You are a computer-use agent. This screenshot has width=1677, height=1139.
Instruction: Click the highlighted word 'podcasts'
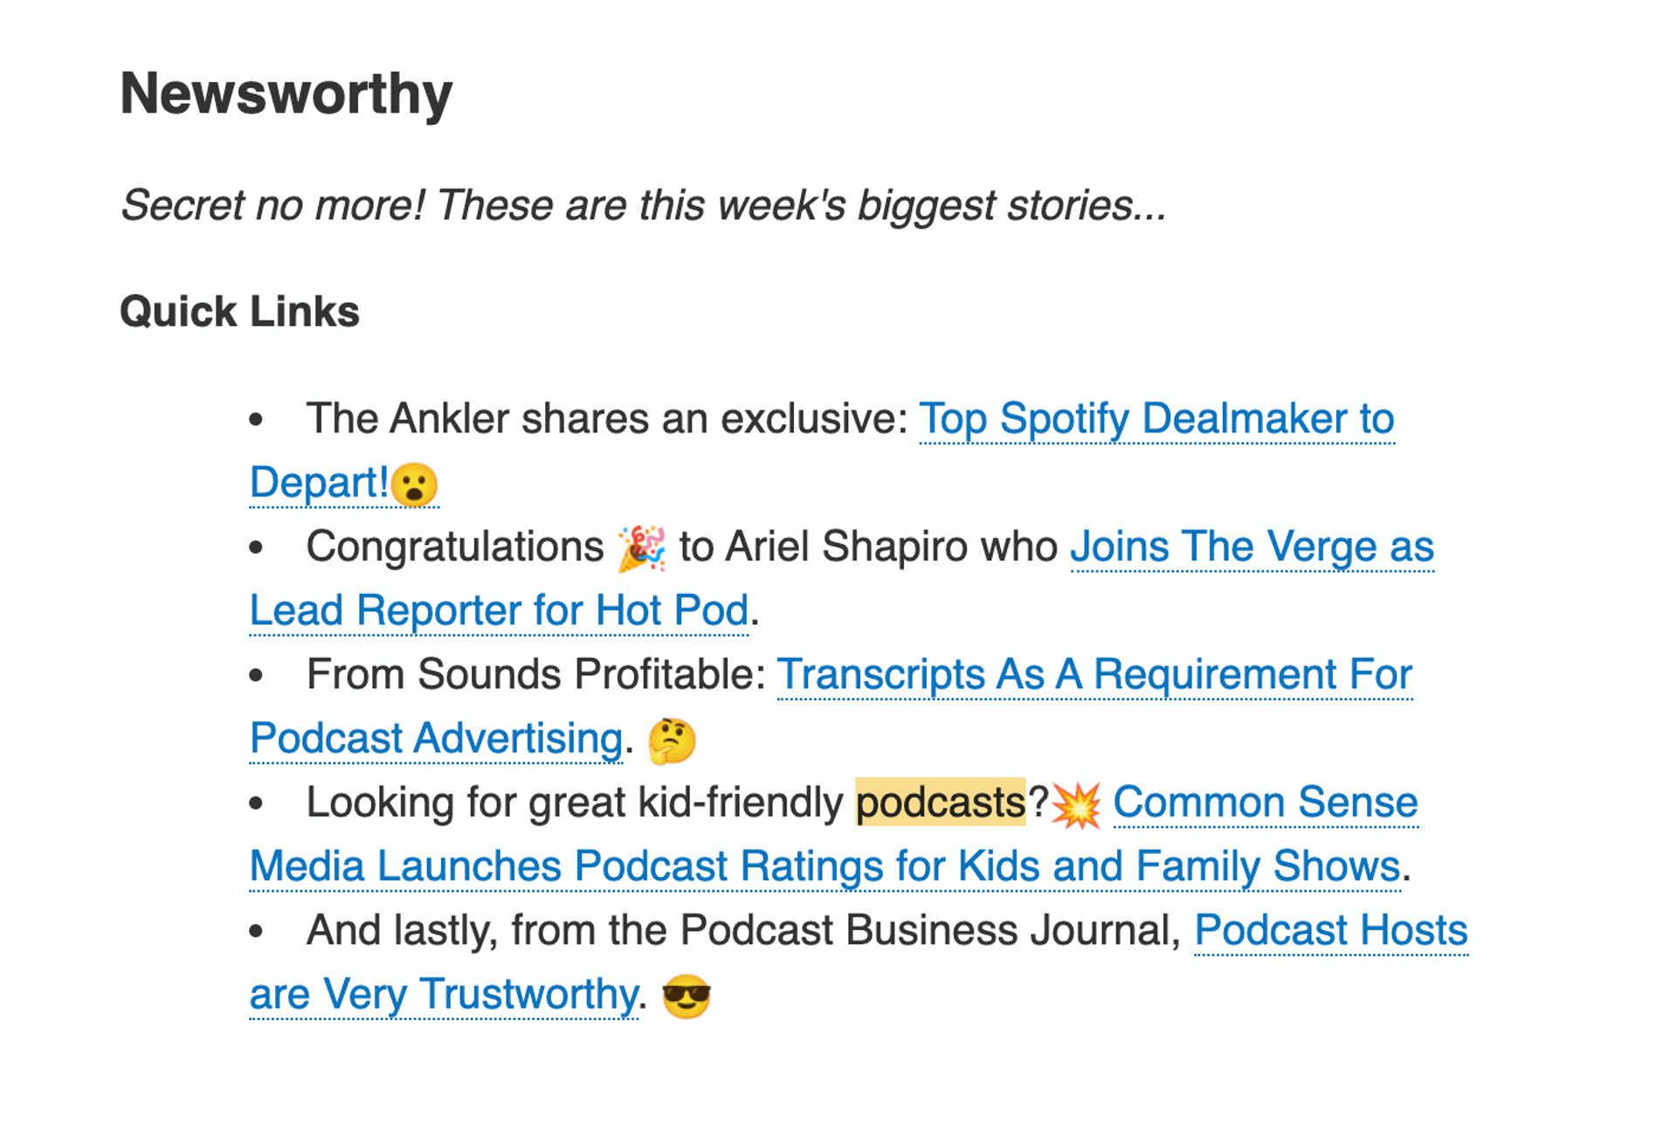click(x=940, y=803)
